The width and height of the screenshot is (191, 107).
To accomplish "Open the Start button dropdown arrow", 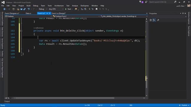I will tap(72, 9).
